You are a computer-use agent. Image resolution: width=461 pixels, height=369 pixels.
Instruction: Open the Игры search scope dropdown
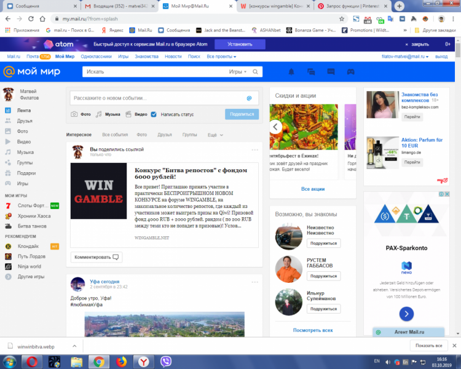238,72
